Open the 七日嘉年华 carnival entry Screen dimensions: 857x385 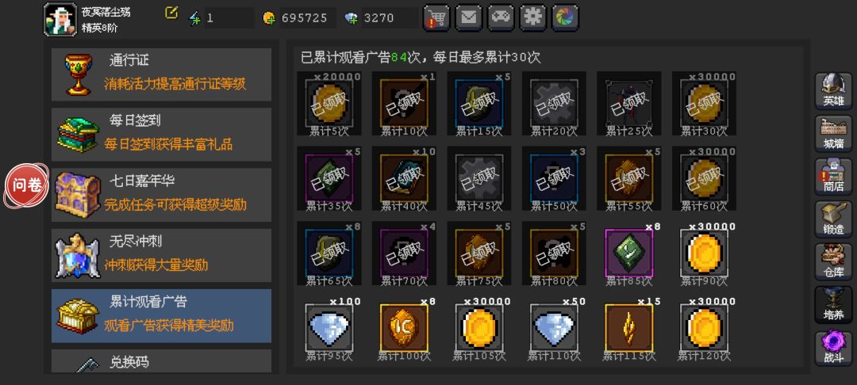click(x=161, y=195)
